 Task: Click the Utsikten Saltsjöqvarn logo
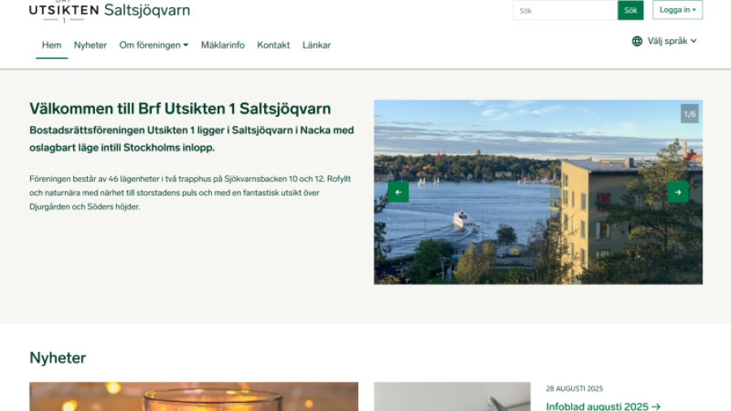pyautogui.click(x=109, y=11)
